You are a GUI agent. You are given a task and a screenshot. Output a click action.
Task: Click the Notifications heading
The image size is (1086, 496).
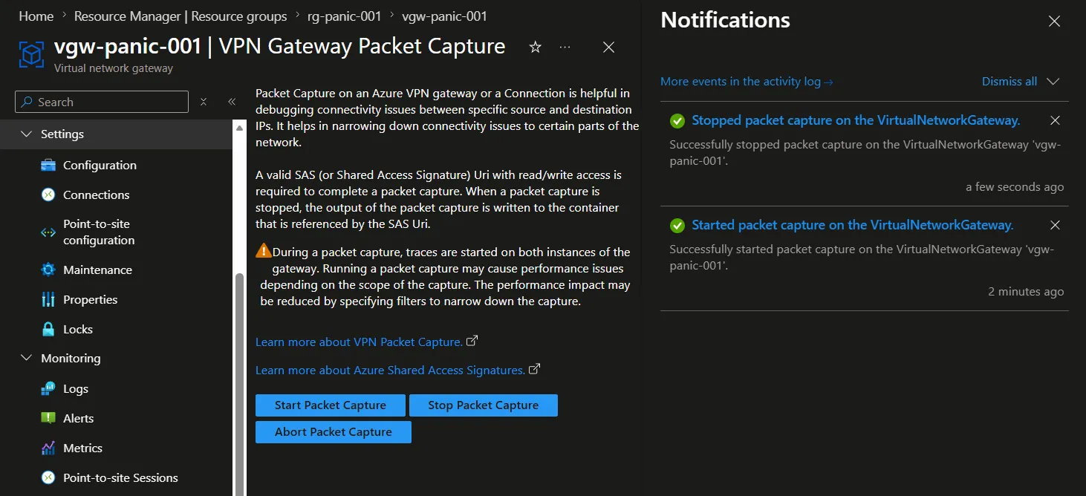pyautogui.click(x=725, y=20)
